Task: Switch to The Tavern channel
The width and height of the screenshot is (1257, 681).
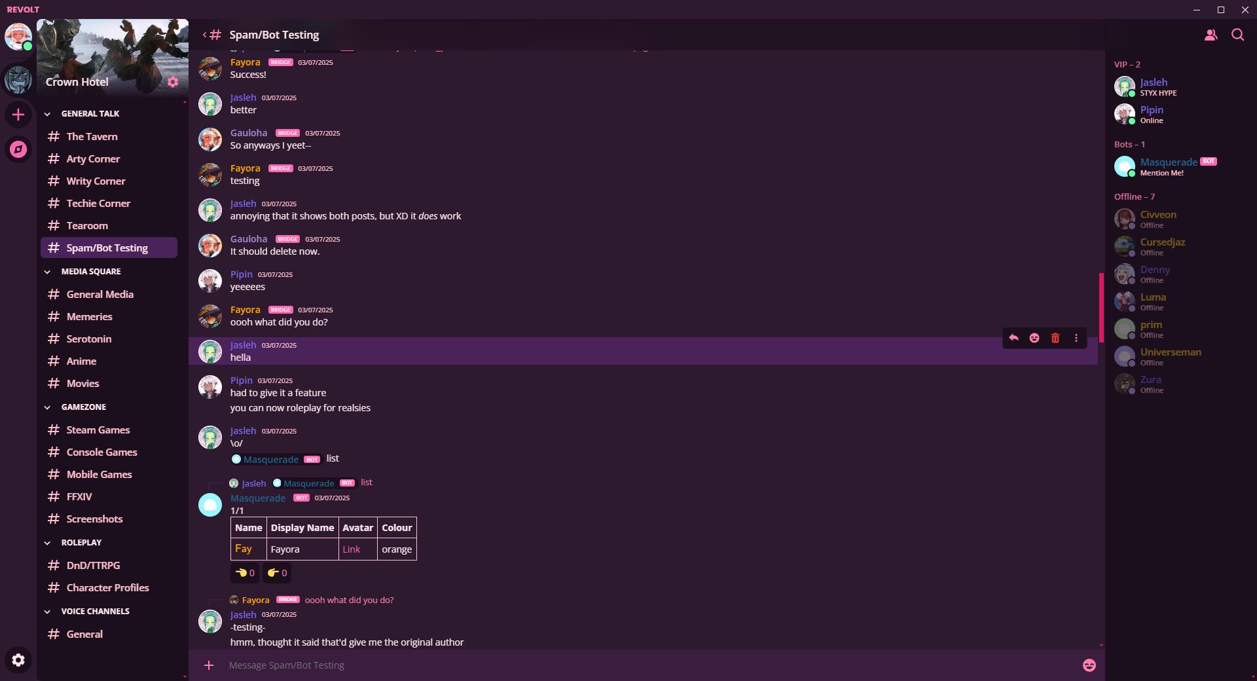Action: pos(92,136)
